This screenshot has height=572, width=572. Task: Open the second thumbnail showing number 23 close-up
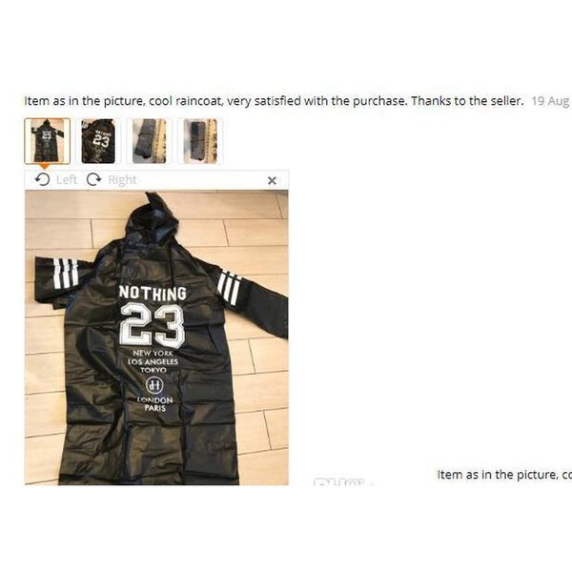tap(98, 141)
